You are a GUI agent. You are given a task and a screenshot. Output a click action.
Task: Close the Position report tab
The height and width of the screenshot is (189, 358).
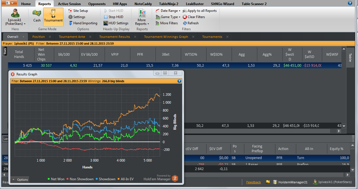pyautogui.click(x=50, y=37)
